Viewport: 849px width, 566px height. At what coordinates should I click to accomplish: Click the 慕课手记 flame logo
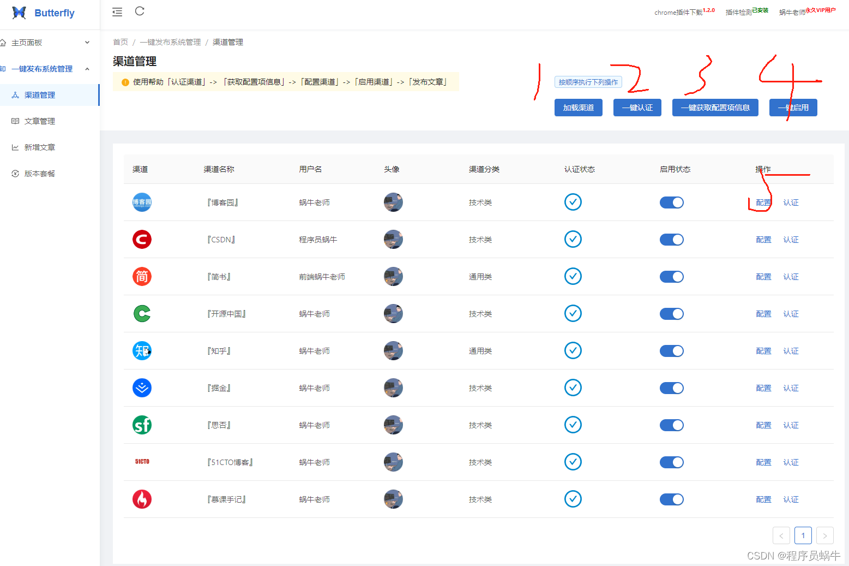coord(142,499)
